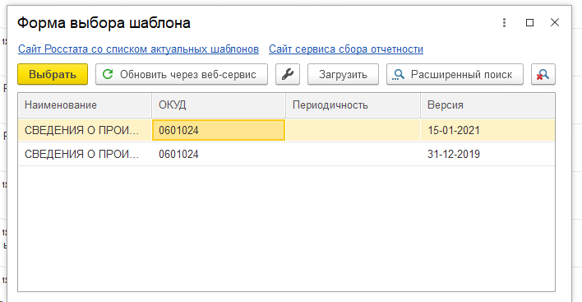Open Сайт Росстата со списком актуальных шаблонов link

coord(138,49)
